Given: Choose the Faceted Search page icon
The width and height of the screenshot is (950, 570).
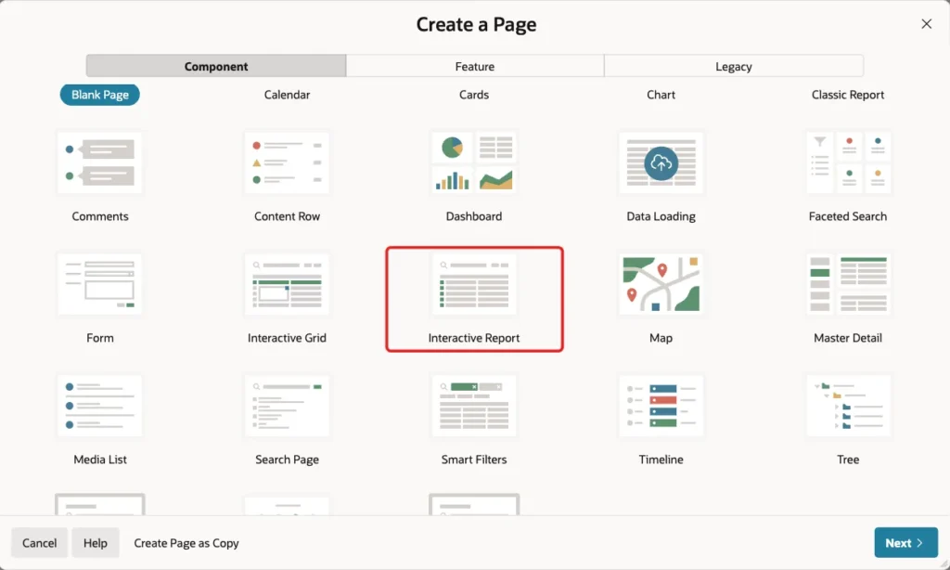Looking at the screenshot, I should click(848, 162).
